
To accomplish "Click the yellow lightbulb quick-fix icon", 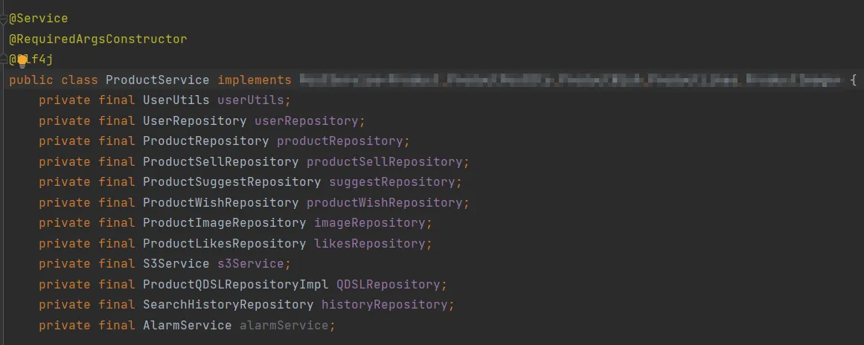I will tap(22, 60).
